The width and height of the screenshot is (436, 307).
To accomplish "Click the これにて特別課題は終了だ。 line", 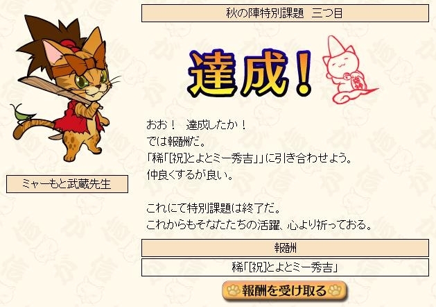I will 213,208.
